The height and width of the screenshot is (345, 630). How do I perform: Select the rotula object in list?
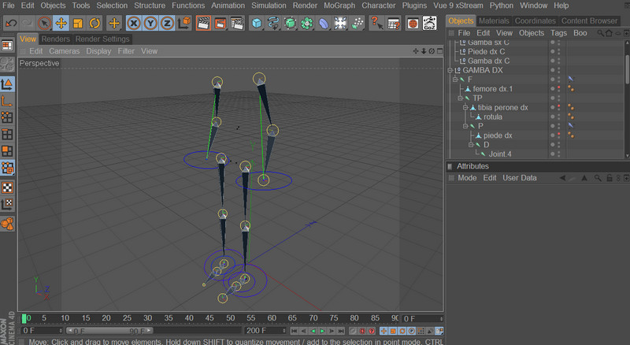tap(492, 117)
